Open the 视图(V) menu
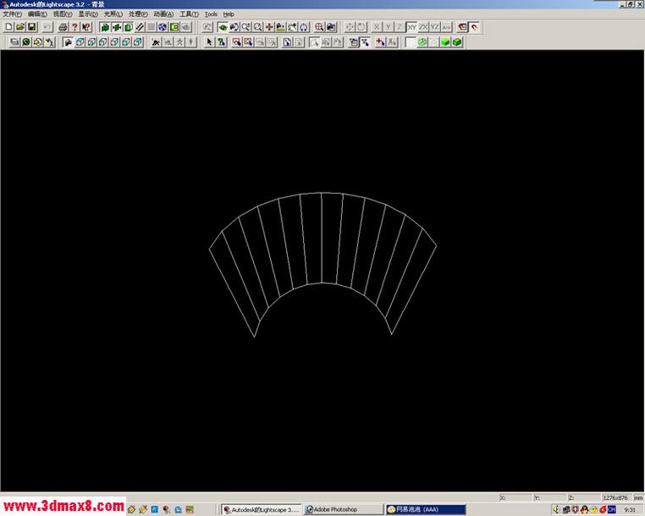The image size is (645, 516). pyautogui.click(x=63, y=14)
